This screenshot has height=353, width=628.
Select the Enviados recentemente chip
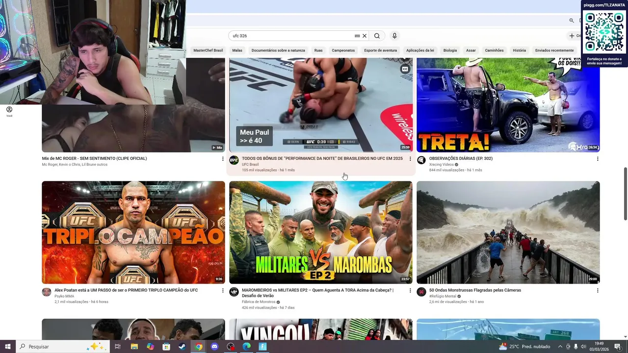(x=554, y=50)
